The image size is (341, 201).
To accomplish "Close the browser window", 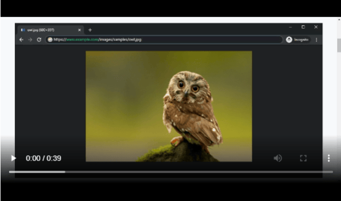I will (x=316, y=27).
